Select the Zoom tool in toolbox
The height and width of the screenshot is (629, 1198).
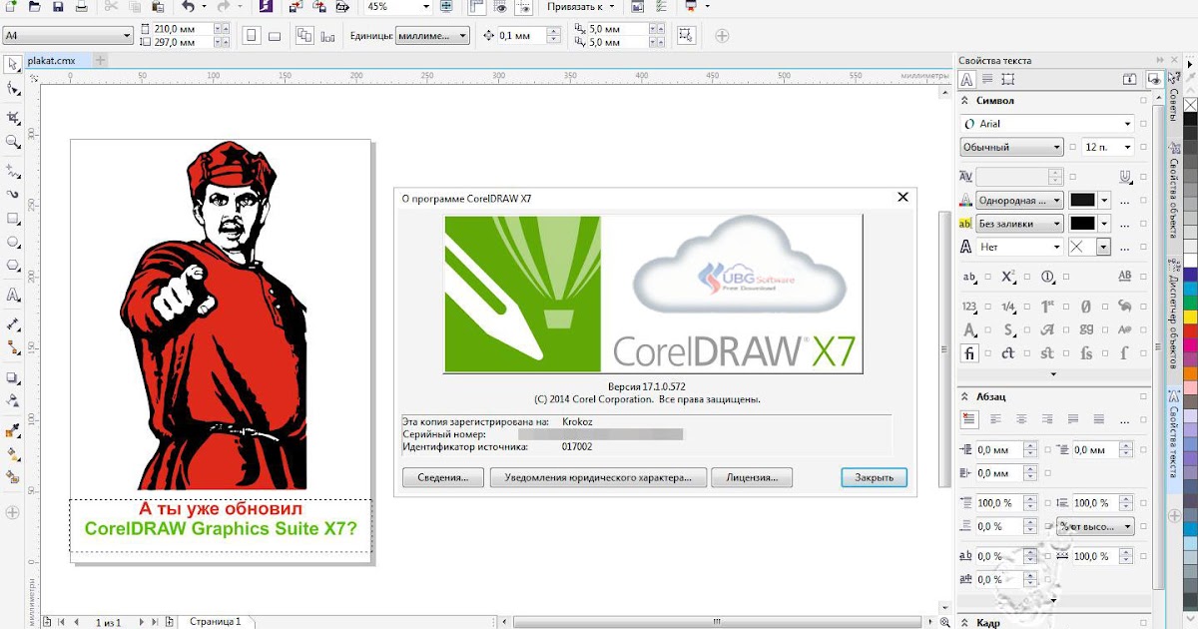coord(13,143)
